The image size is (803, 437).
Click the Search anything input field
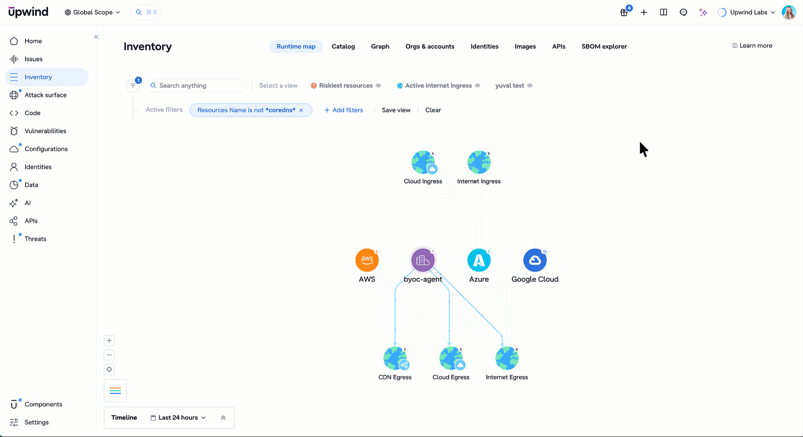pos(196,85)
